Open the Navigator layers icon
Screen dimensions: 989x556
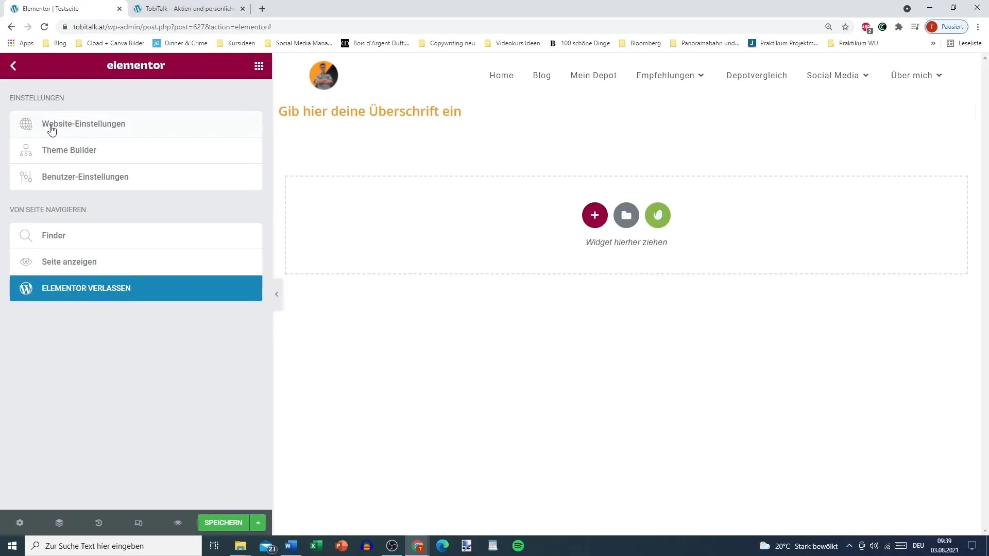(59, 523)
